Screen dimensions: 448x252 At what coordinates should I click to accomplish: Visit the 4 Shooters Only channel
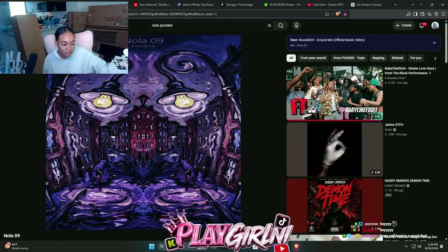(395, 78)
